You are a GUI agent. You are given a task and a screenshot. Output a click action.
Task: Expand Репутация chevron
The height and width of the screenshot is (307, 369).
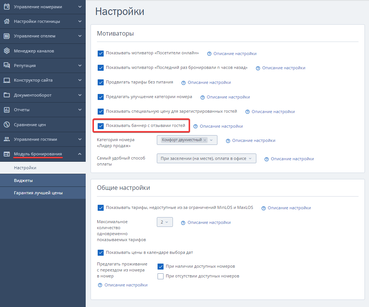[x=80, y=66]
